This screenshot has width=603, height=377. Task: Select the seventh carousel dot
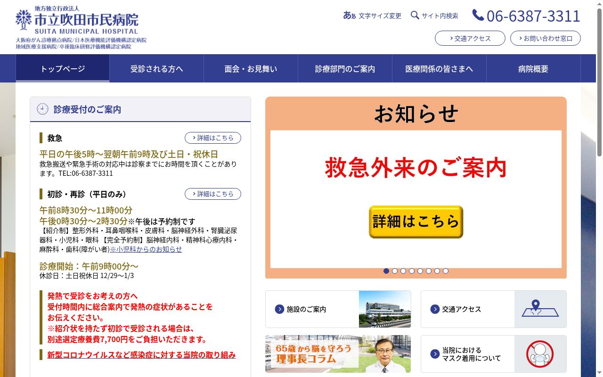[437, 271]
